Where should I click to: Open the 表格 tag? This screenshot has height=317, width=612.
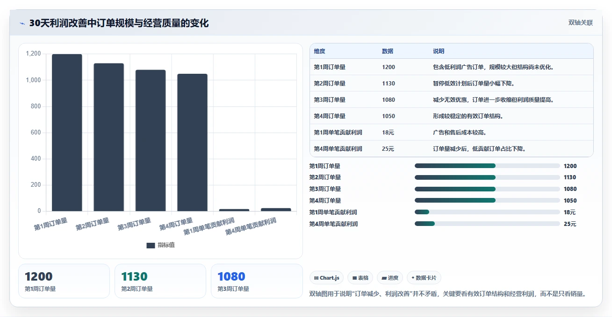tap(360, 278)
